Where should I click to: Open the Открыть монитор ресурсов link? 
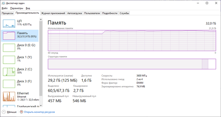pyautogui.click(x=39, y=112)
